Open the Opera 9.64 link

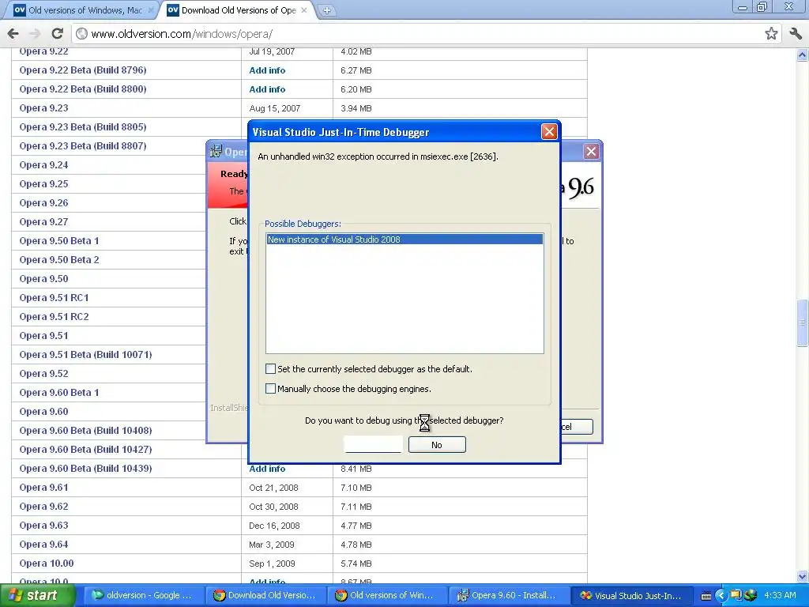click(x=44, y=545)
